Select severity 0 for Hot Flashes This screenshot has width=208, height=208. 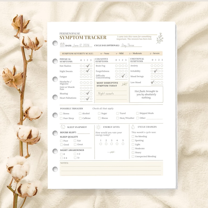81,66
